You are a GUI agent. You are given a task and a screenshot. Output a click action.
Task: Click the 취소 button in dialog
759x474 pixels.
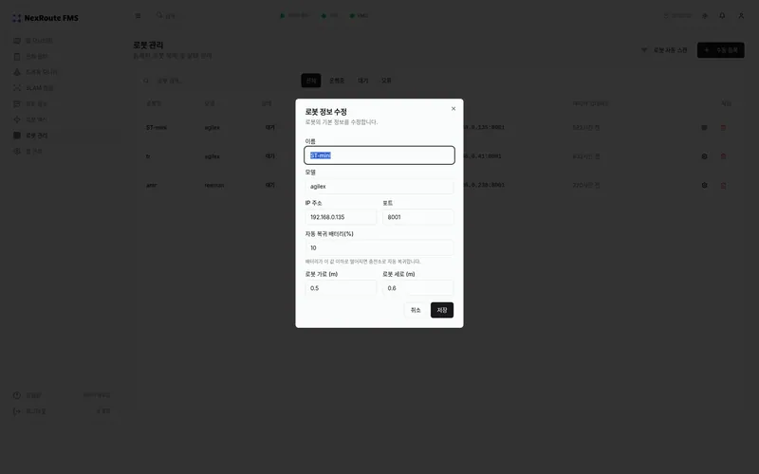[416, 310]
